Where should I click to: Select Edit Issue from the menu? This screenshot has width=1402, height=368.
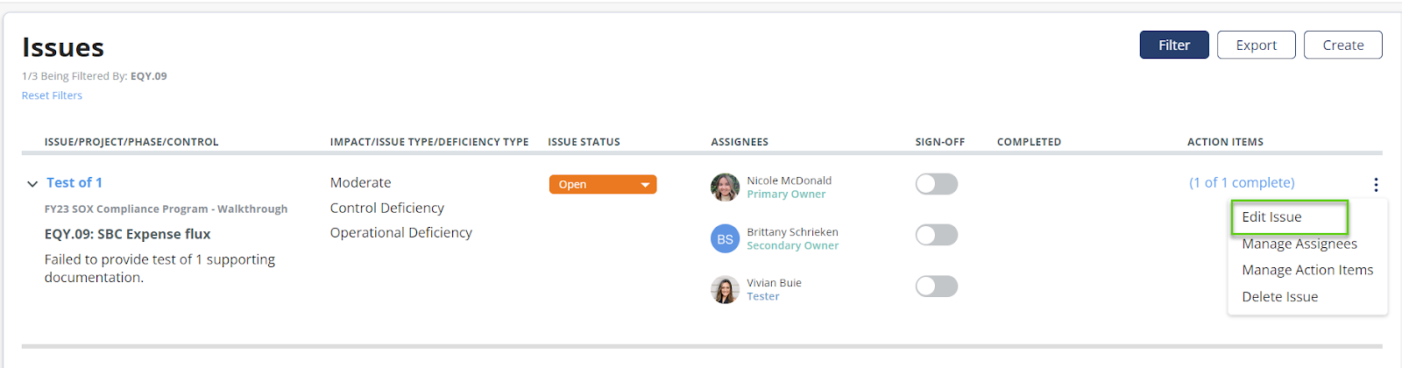pos(1271,217)
